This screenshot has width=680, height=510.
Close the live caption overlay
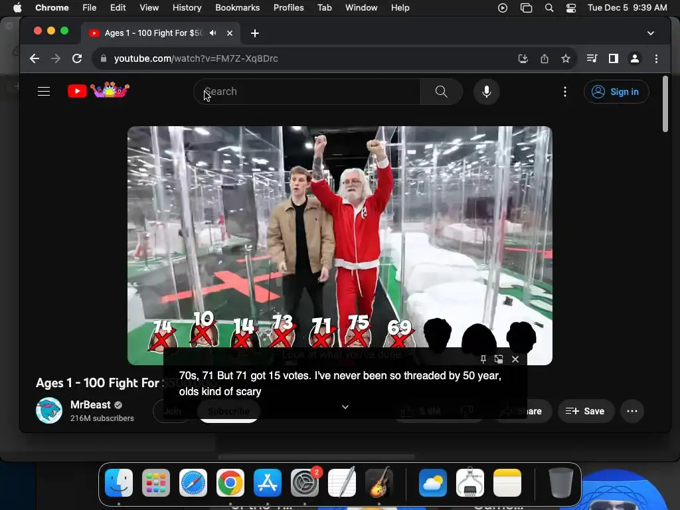(515, 359)
